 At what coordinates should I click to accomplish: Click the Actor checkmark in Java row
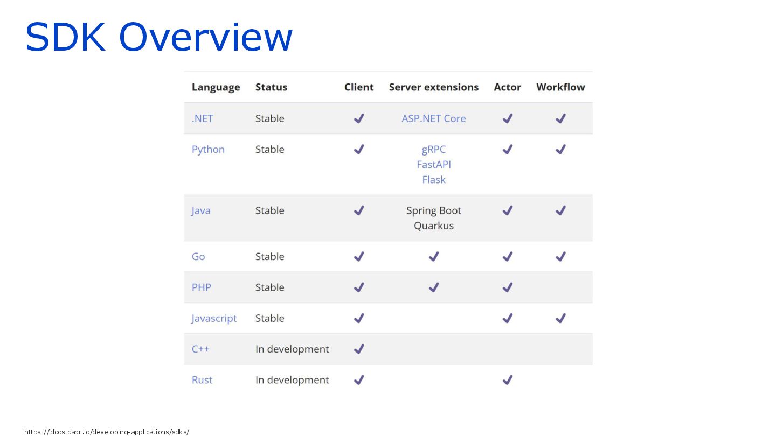coord(507,210)
